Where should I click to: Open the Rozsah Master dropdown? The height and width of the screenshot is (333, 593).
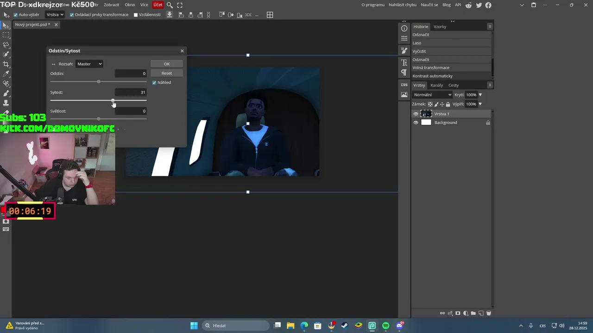click(x=89, y=64)
